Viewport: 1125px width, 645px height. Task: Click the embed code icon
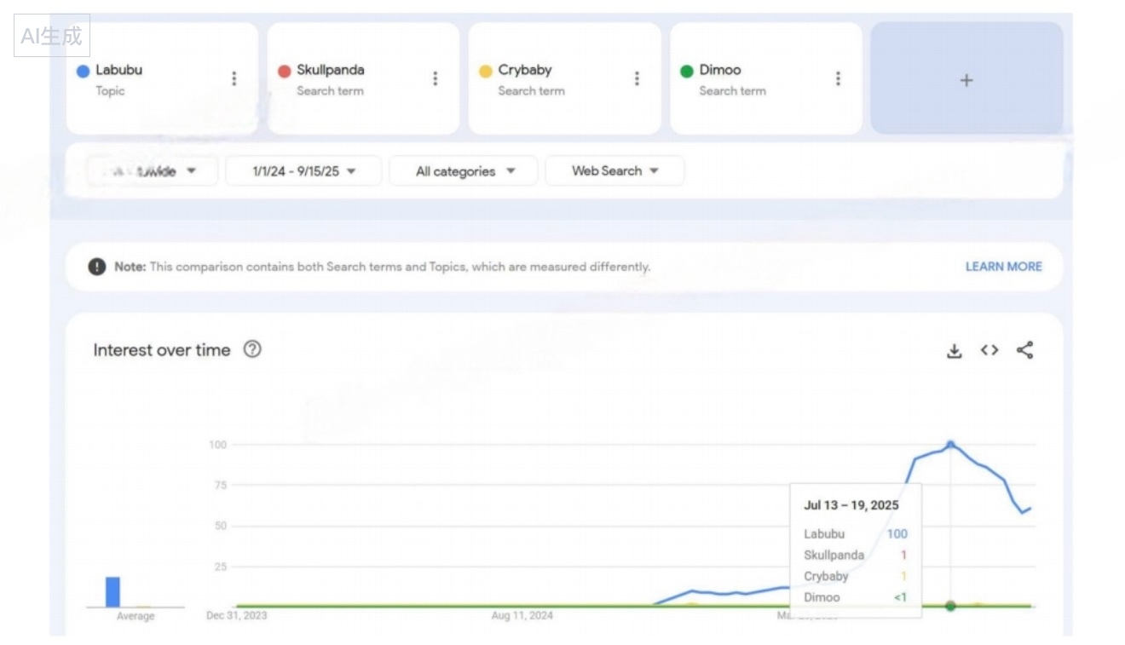tap(989, 350)
